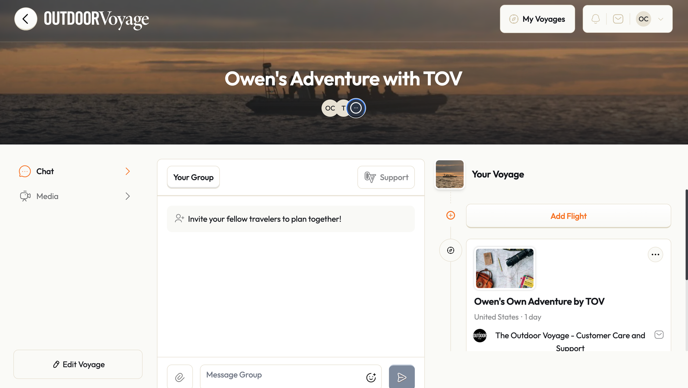Screen dimensions: 688x388
Task: Open the three-dot menu on adventure card
Action: click(655, 255)
